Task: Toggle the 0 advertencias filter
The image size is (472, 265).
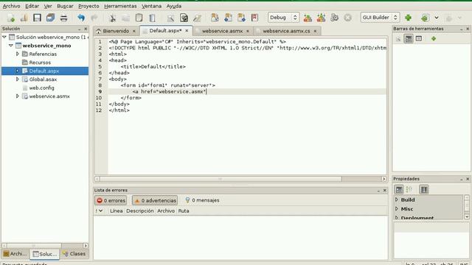Action: pos(155,200)
